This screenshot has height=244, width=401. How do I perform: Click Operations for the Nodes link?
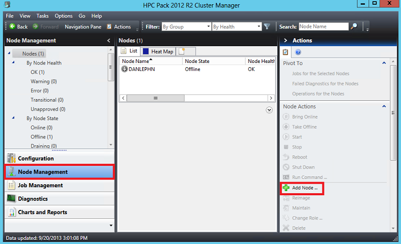pyautogui.click(x=318, y=94)
